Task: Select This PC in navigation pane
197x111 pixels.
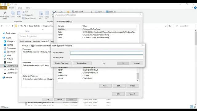Action: 7,38
